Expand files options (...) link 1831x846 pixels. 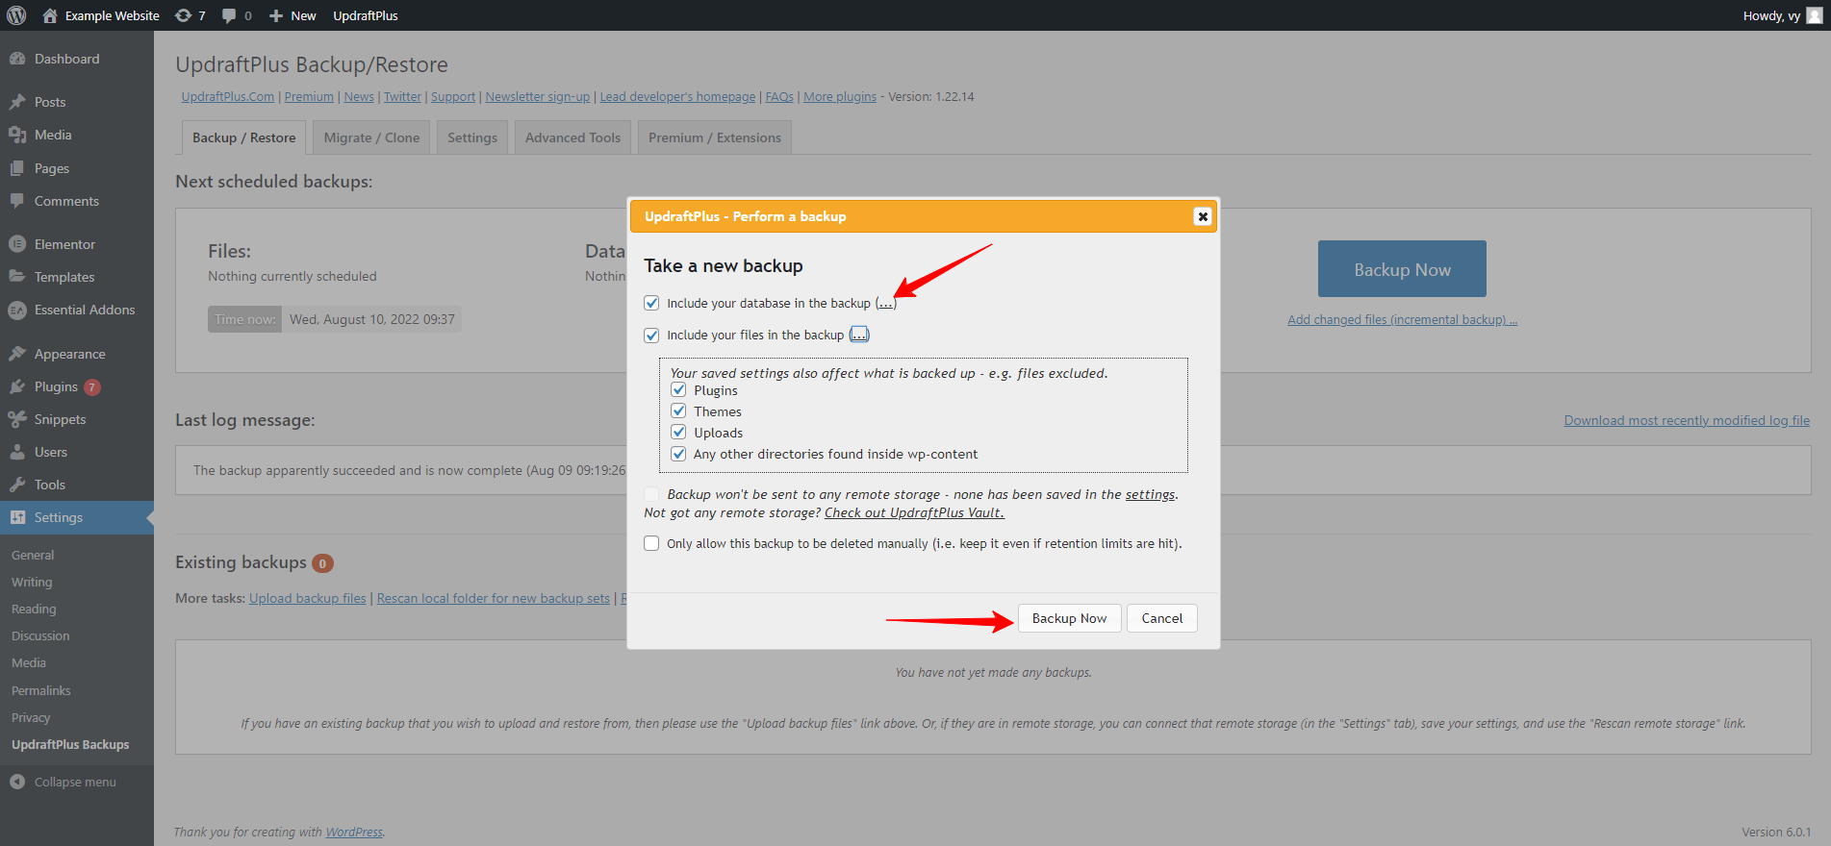pos(859,335)
